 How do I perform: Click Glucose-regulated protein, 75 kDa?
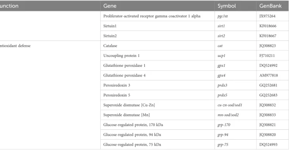pyautogui.click(x=132, y=144)
